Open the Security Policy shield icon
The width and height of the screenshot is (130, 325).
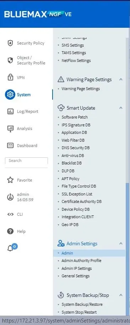(10, 43)
